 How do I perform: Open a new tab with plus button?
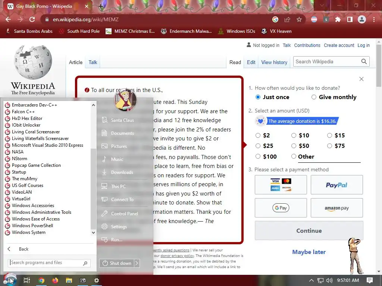point(101,6)
